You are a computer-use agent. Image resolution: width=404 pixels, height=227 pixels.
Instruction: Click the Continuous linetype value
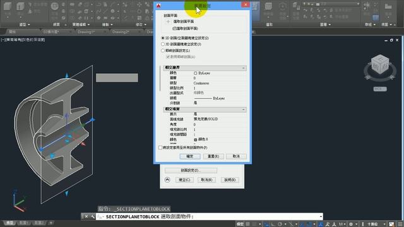[201, 83]
